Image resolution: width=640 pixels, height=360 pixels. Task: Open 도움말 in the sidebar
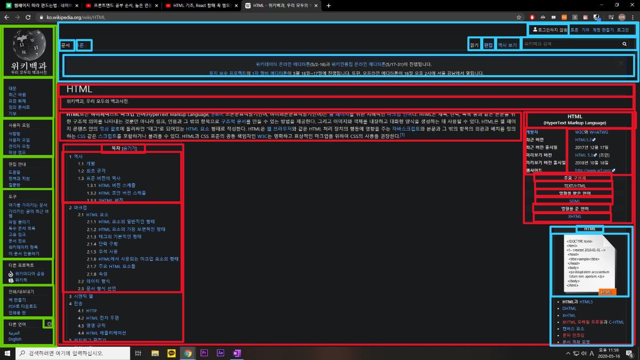point(14,173)
